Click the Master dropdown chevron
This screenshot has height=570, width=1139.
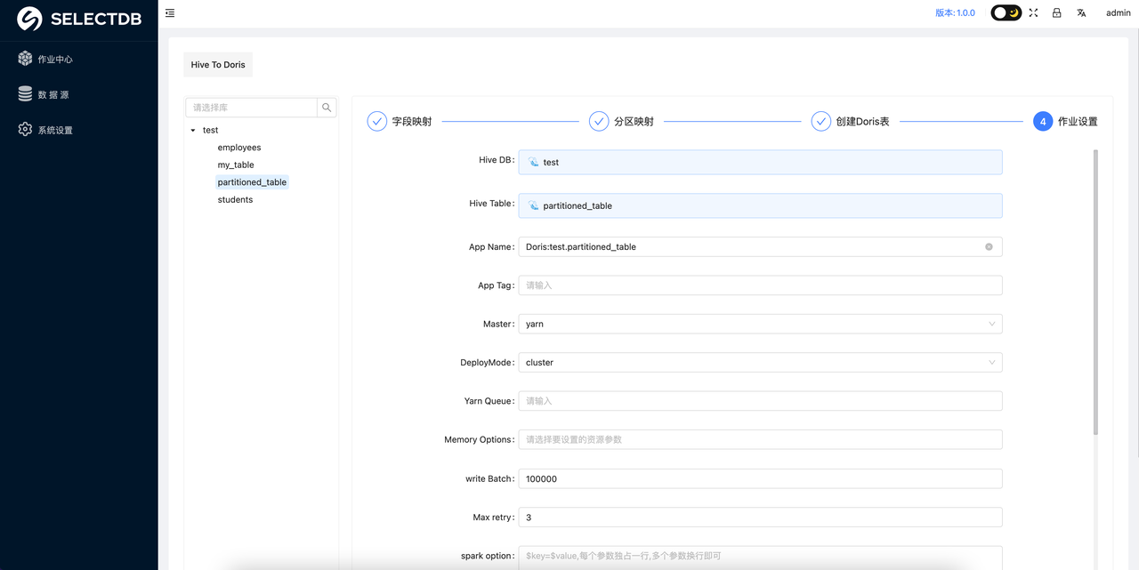[991, 324]
